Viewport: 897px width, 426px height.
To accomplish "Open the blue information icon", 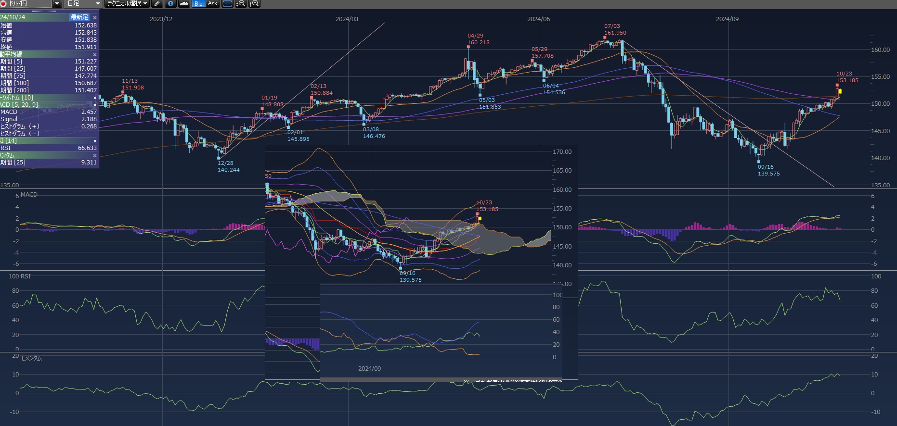I will 170,3.
